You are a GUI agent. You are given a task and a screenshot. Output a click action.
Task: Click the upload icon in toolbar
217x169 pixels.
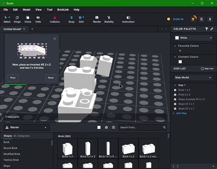pos(210,19)
